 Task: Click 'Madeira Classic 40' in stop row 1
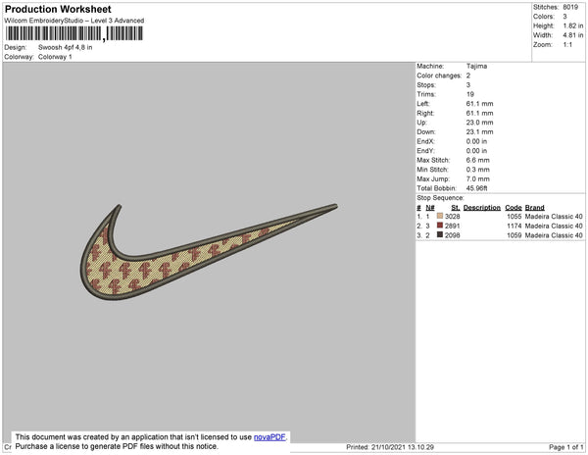554,217
